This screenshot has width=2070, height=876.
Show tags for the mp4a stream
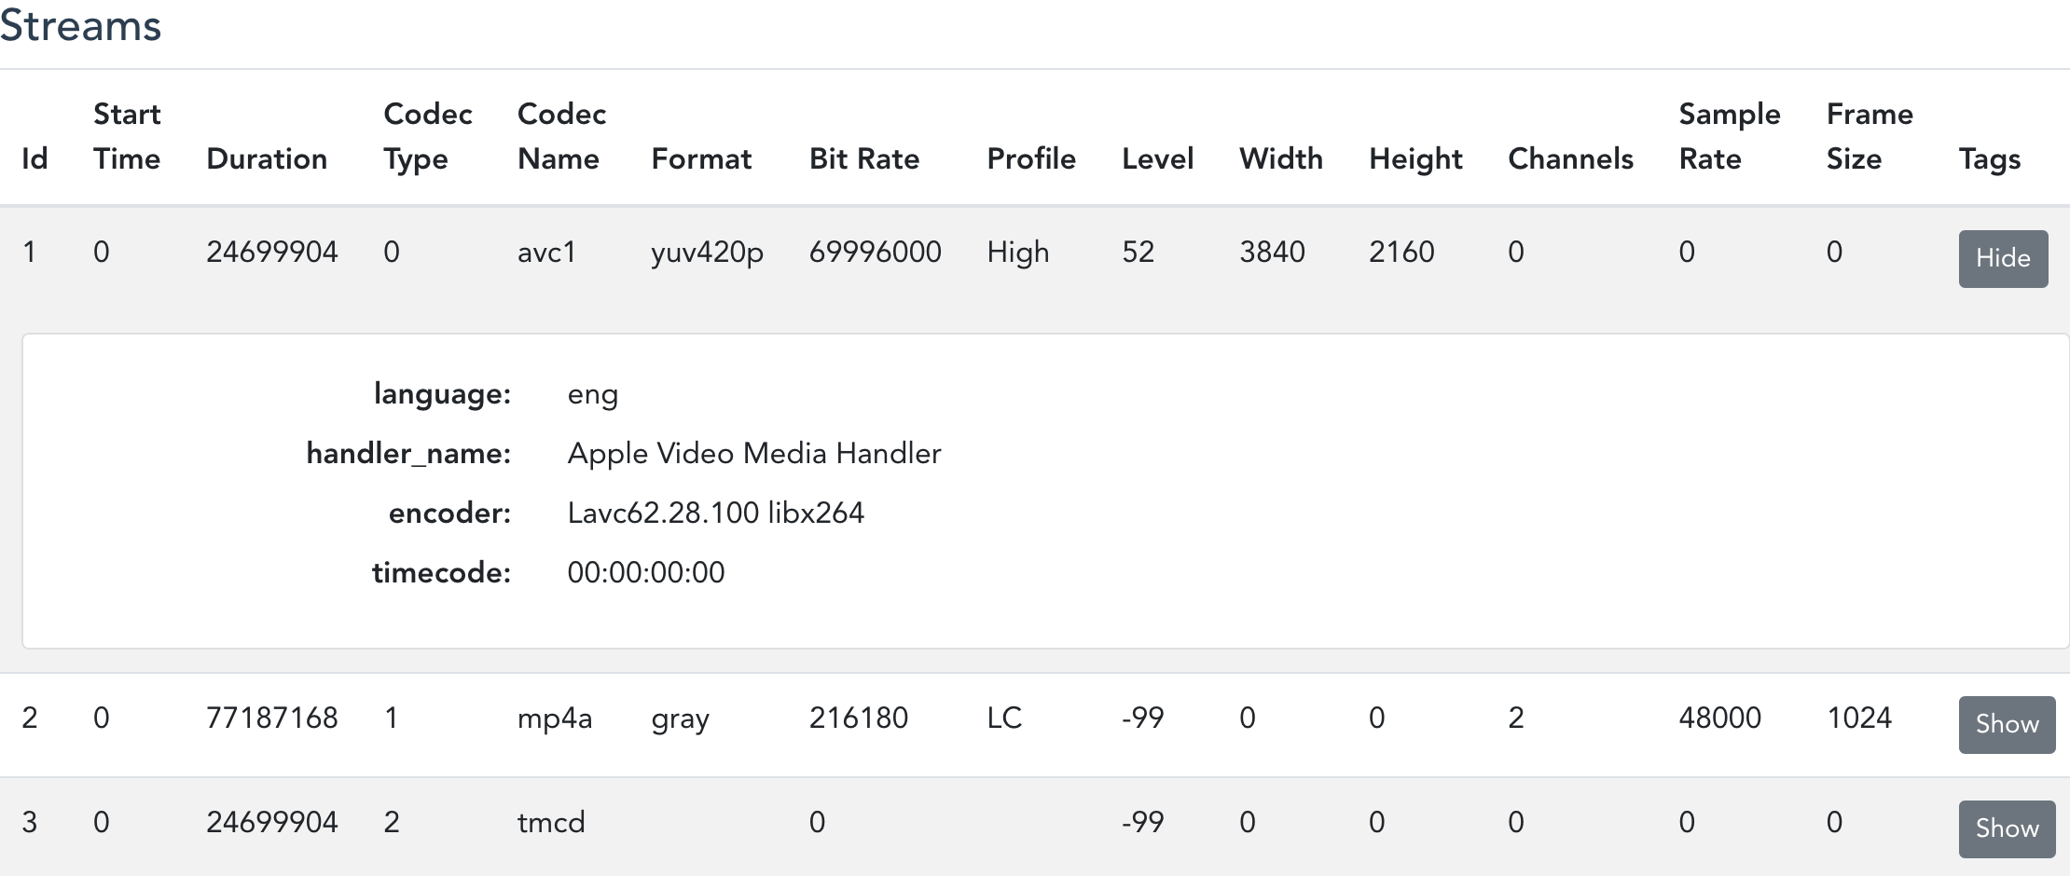pyautogui.click(x=2007, y=724)
